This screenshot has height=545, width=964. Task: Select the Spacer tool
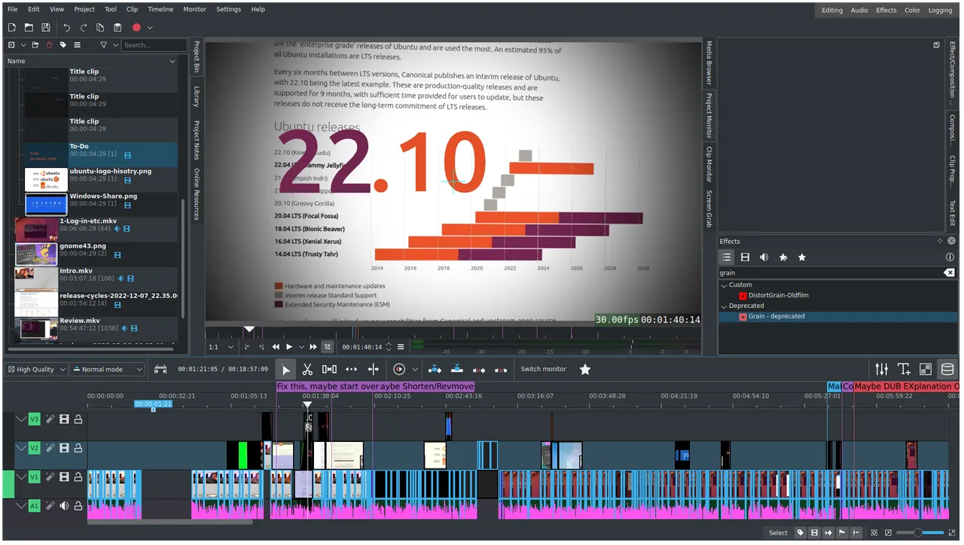pyautogui.click(x=329, y=370)
